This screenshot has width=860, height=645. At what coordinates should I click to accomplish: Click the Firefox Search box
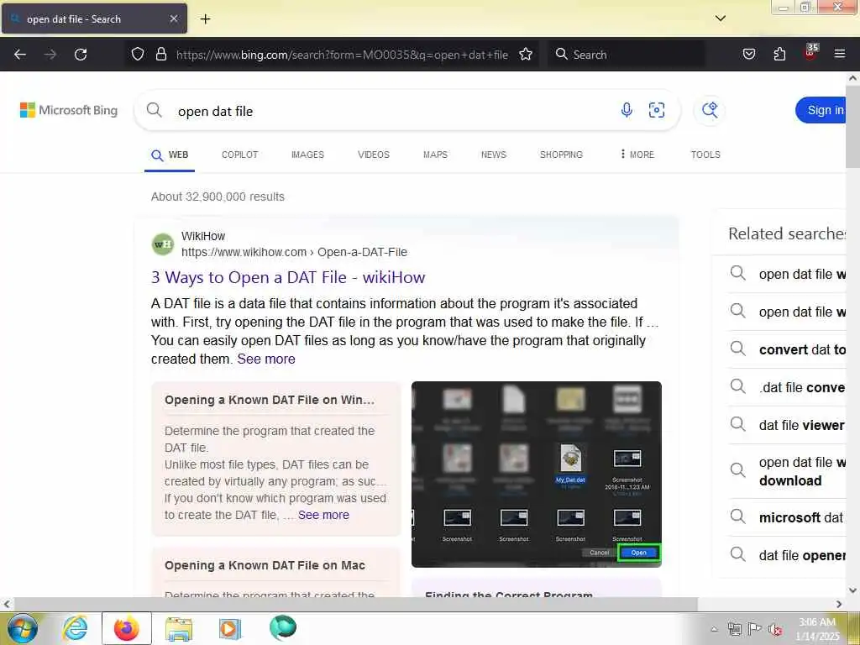click(x=626, y=55)
